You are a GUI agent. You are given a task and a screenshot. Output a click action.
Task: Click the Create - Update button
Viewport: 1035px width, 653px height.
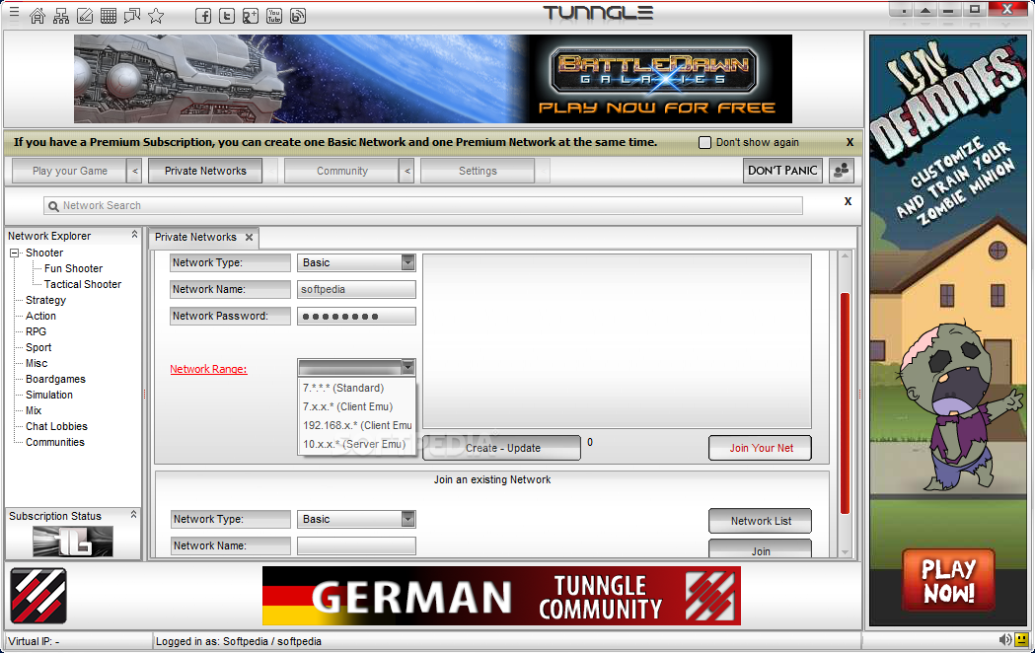(x=503, y=448)
